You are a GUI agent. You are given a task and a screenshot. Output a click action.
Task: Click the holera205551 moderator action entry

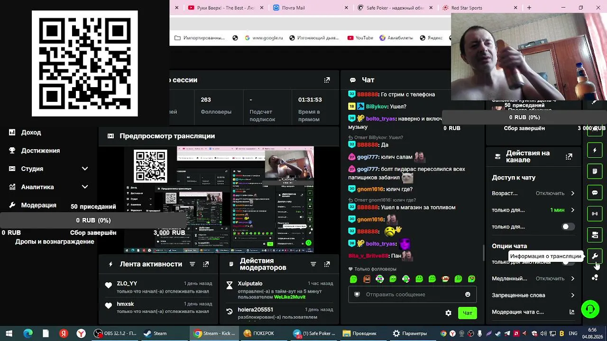point(280,313)
